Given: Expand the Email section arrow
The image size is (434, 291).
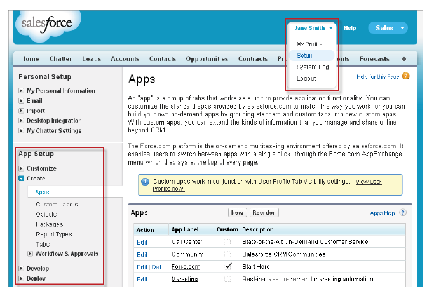Looking at the screenshot, I should [21, 100].
